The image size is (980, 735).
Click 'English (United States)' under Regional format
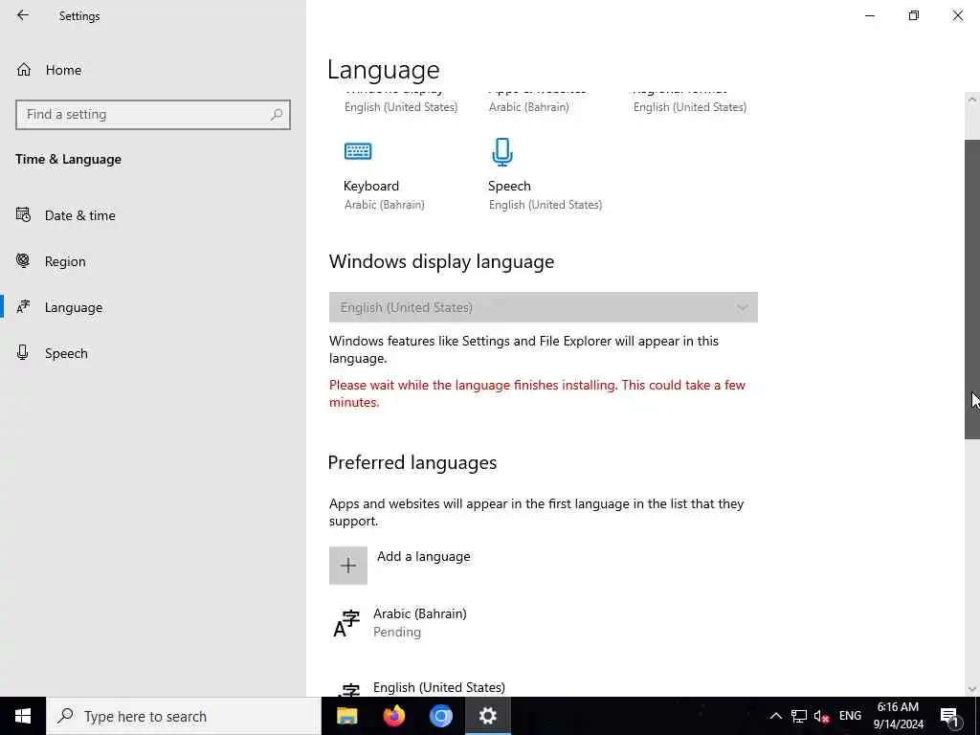(x=690, y=107)
